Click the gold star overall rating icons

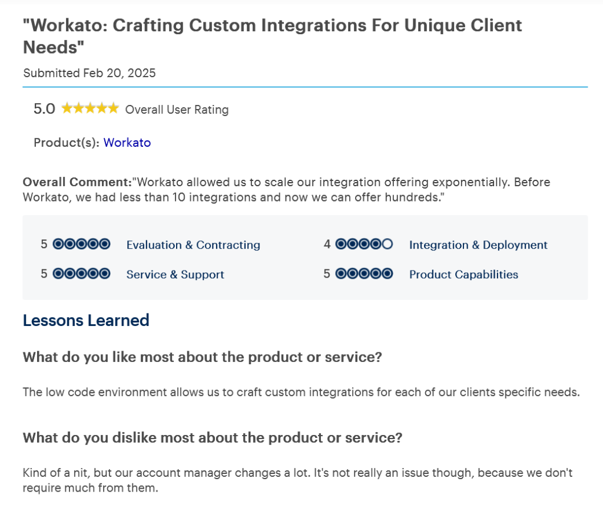pyautogui.click(x=90, y=108)
